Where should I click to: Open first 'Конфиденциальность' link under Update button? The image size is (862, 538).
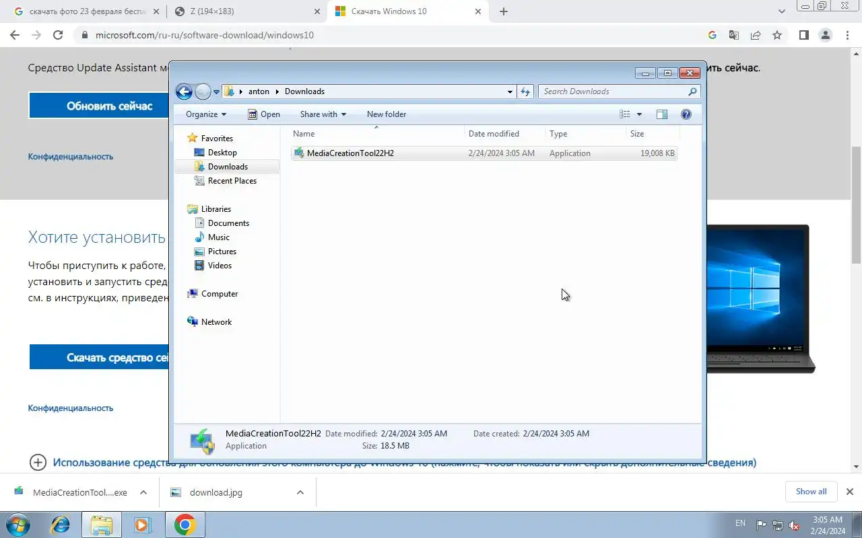click(x=71, y=157)
